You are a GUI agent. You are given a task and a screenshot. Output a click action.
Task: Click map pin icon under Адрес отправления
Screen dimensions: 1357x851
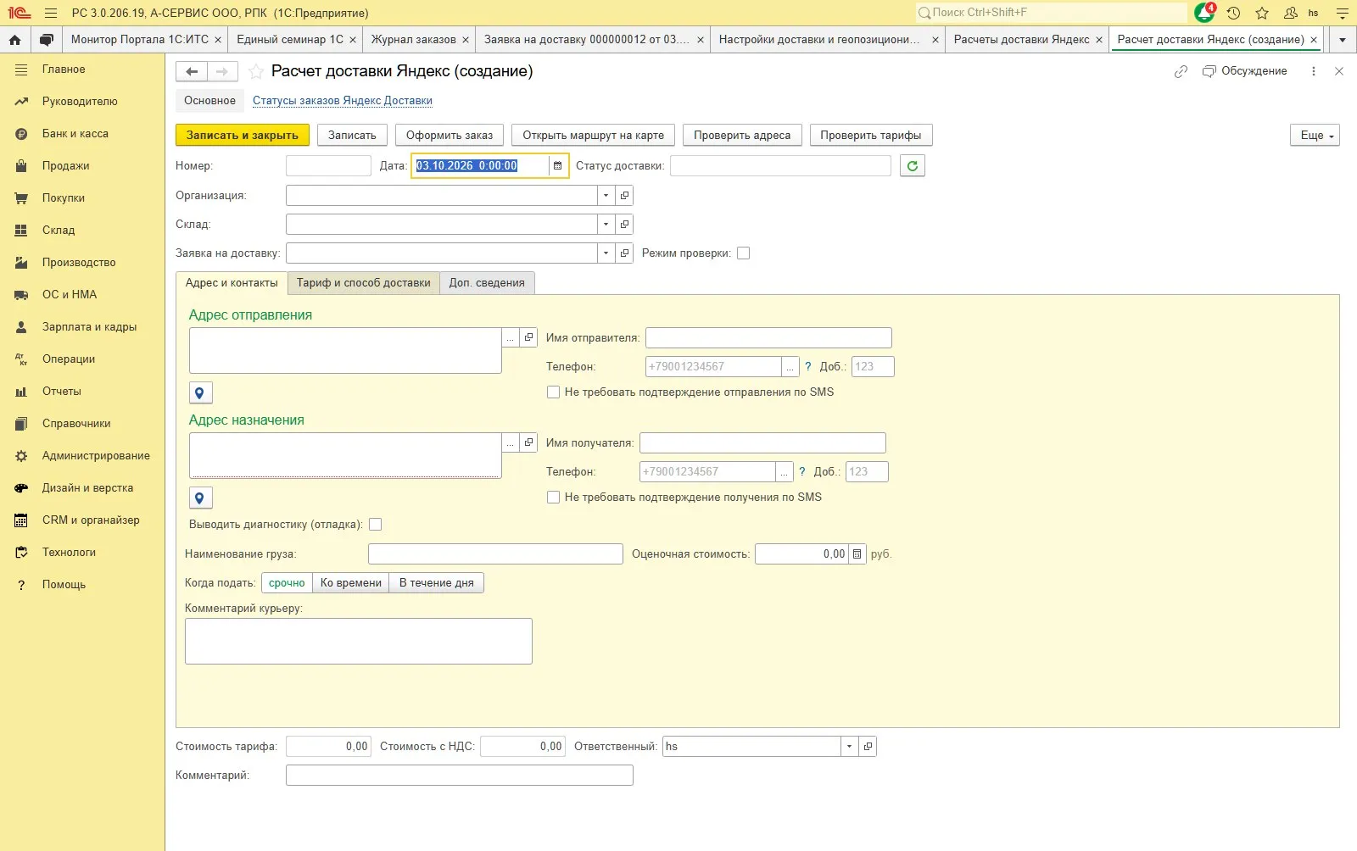(200, 393)
